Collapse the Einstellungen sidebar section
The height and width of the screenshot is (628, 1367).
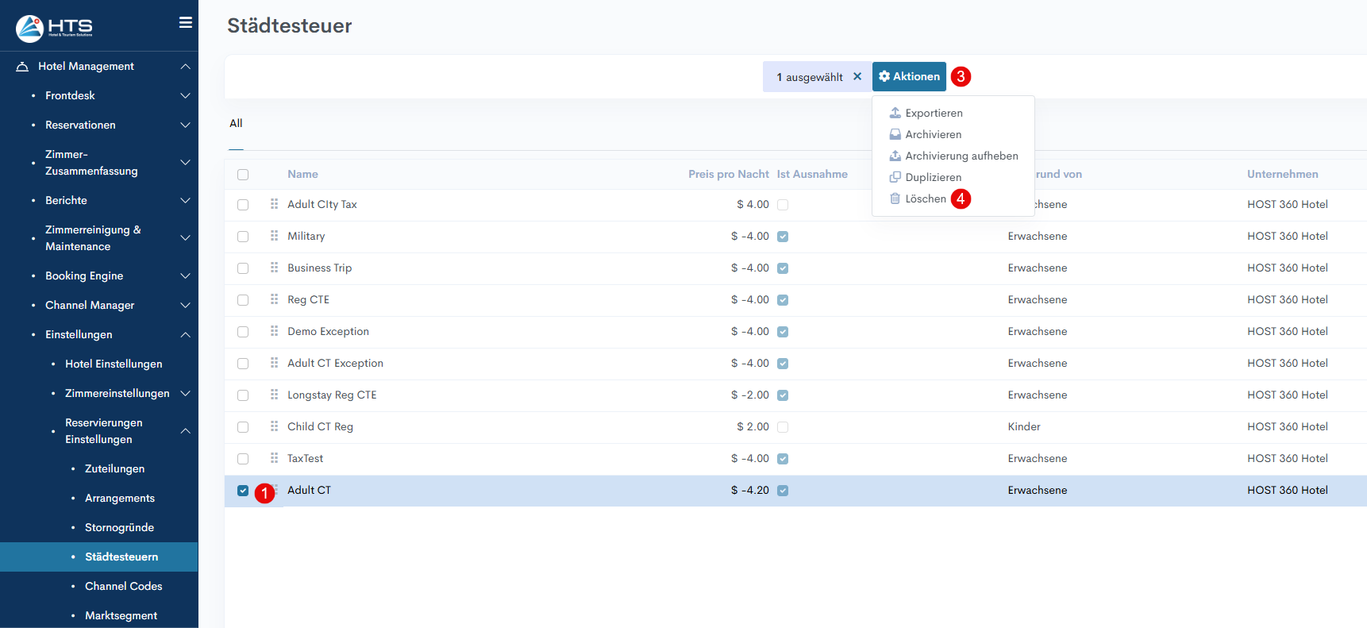[185, 334]
